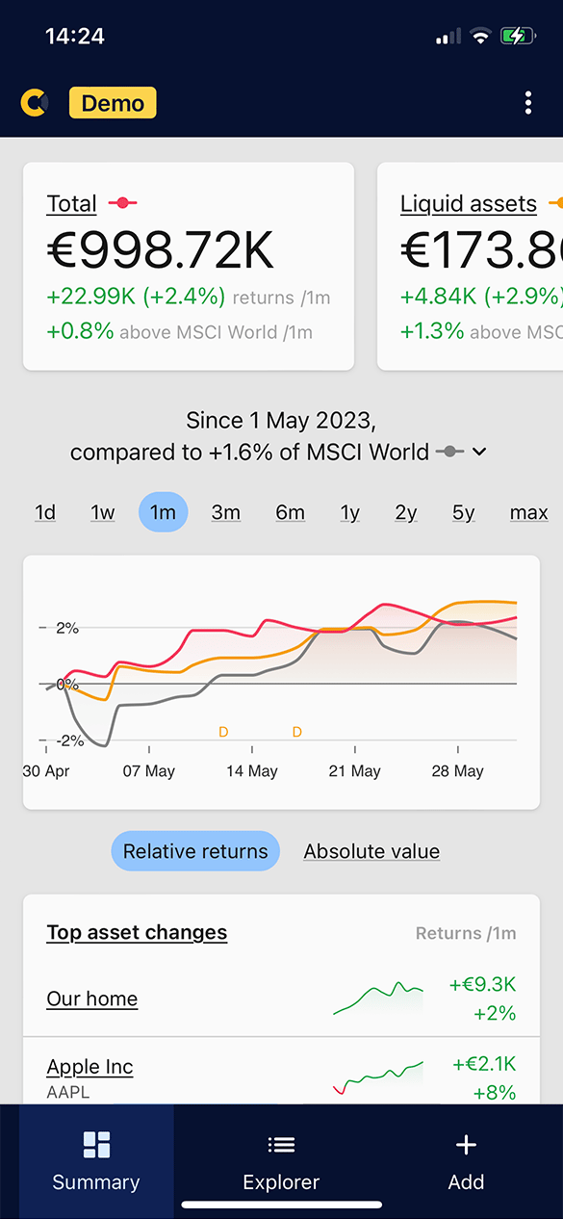563x1219 pixels.
Task: Tap the +€9.3K return value
Action: pos(483,984)
